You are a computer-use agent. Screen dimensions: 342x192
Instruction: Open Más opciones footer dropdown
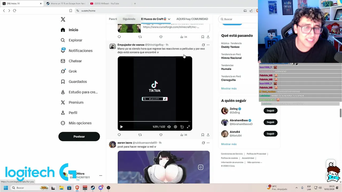255,162
